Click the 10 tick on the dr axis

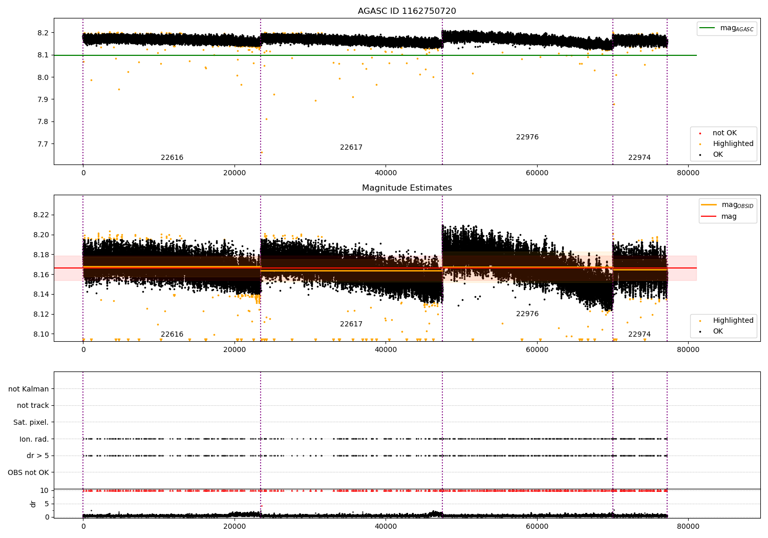(45, 491)
